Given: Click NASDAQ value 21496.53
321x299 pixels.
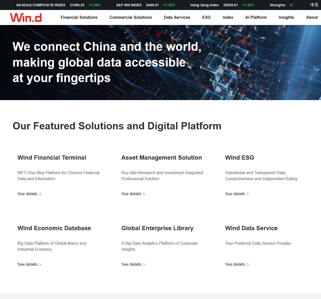Looking at the screenshot, I should (x=77, y=5).
